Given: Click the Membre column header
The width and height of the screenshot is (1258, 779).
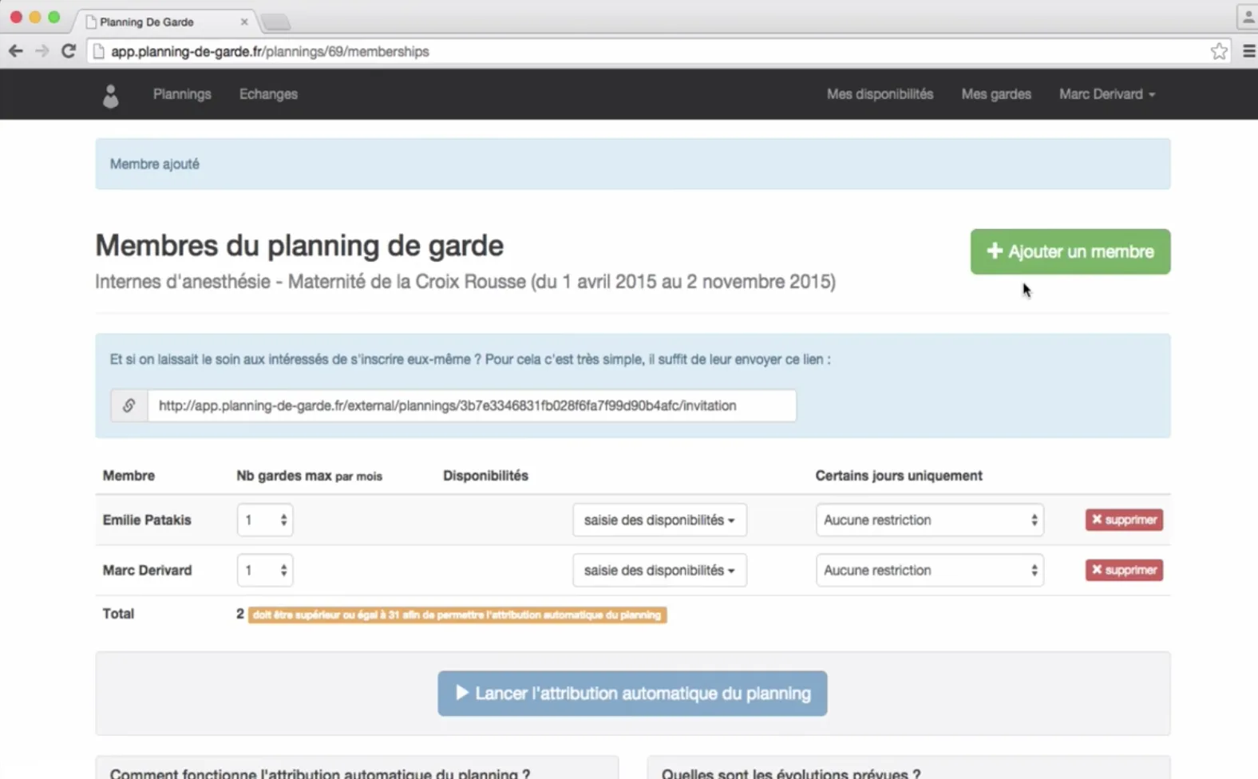Looking at the screenshot, I should click(x=129, y=476).
